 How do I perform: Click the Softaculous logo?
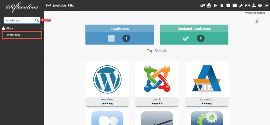[x=22, y=7]
